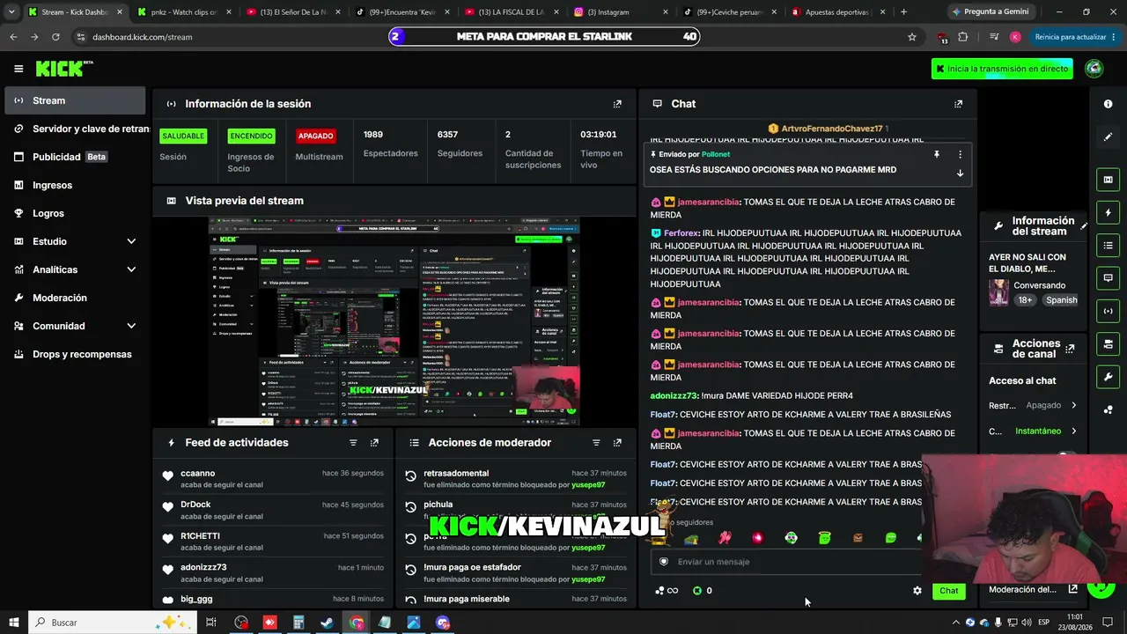Bookmark this page with the star icon
1127x634 pixels.
pos(912,37)
